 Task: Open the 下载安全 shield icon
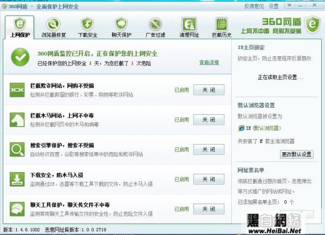point(87,24)
